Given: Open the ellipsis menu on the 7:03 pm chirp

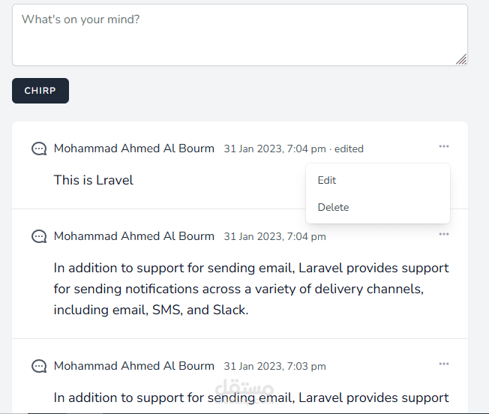Looking at the screenshot, I should 444,364.
